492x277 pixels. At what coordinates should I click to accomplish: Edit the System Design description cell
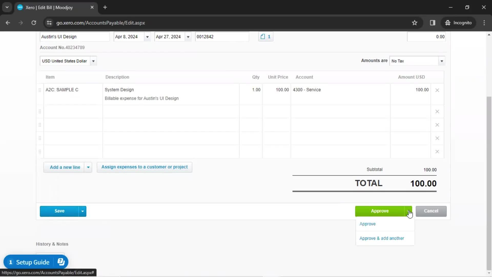pyautogui.click(x=171, y=94)
